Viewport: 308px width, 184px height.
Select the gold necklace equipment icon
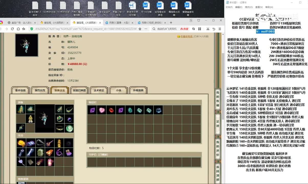tap(69, 109)
